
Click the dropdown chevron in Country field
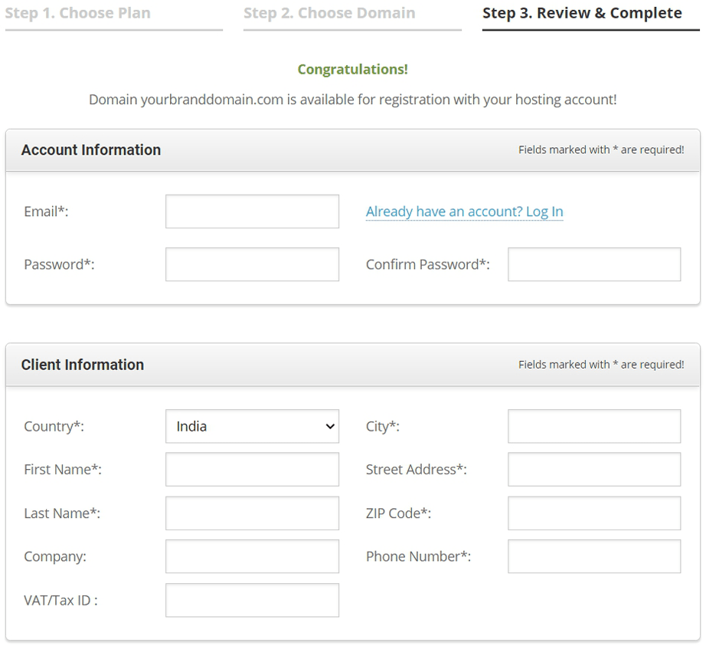pyautogui.click(x=330, y=426)
